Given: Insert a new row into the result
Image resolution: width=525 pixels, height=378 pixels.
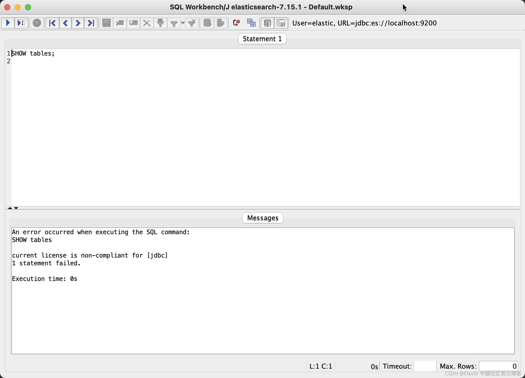Looking at the screenshot, I should [x=119, y=23].
